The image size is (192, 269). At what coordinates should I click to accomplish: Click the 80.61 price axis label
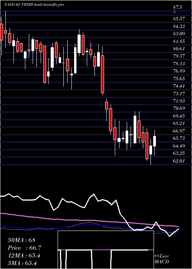pyautogui.click(x=179, y=48)
